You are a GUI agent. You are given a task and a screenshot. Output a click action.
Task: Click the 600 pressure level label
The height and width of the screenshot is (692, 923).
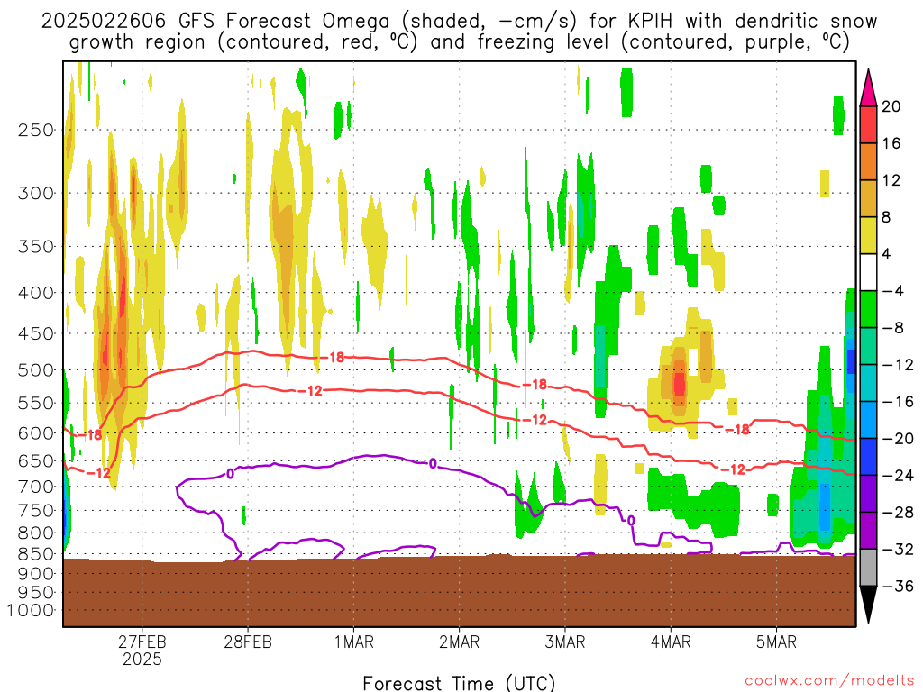pyautogui.click(x=36, y=433)
